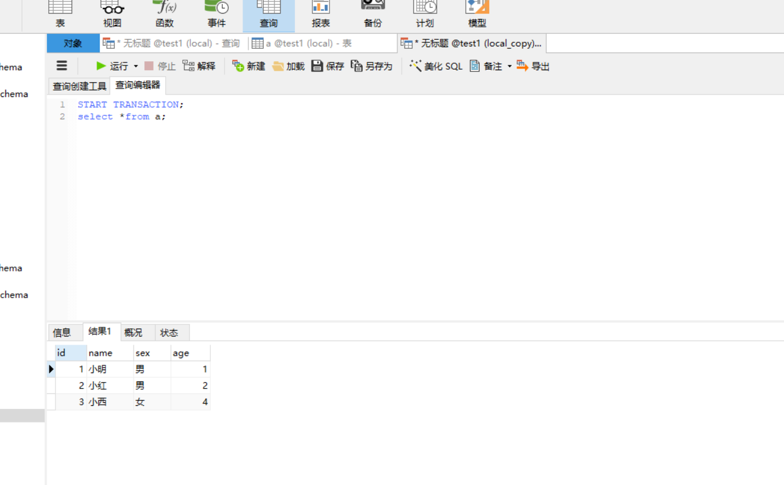Click the 导出 (Export) button
Image resolution: width=784 pixels, height=485 pixels.
533,66
